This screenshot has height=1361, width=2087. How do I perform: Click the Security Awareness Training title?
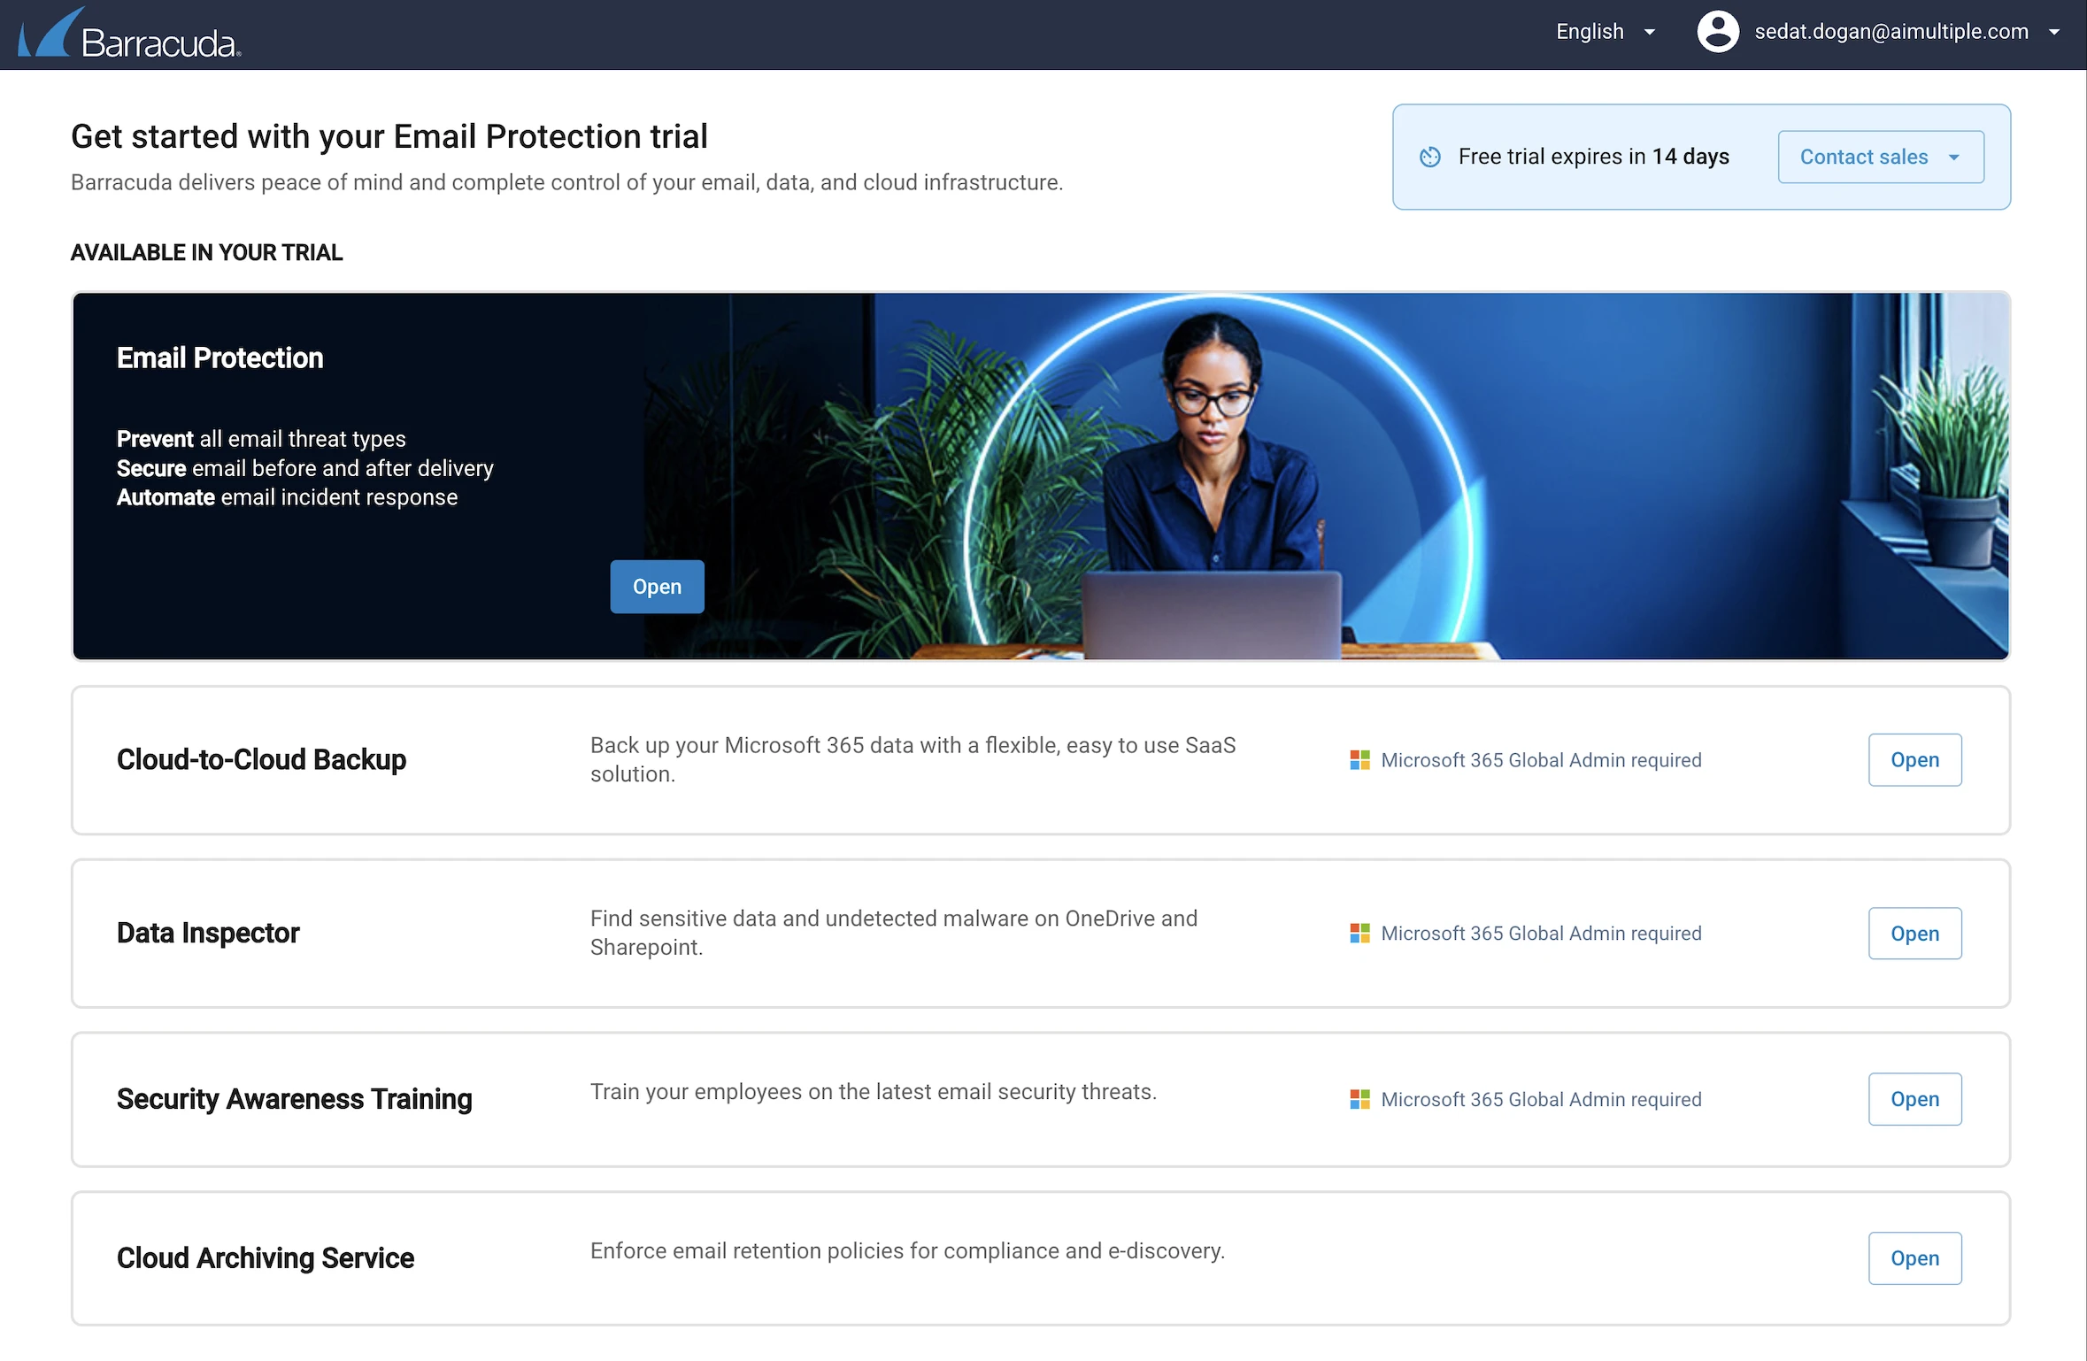coord(294,1099)
